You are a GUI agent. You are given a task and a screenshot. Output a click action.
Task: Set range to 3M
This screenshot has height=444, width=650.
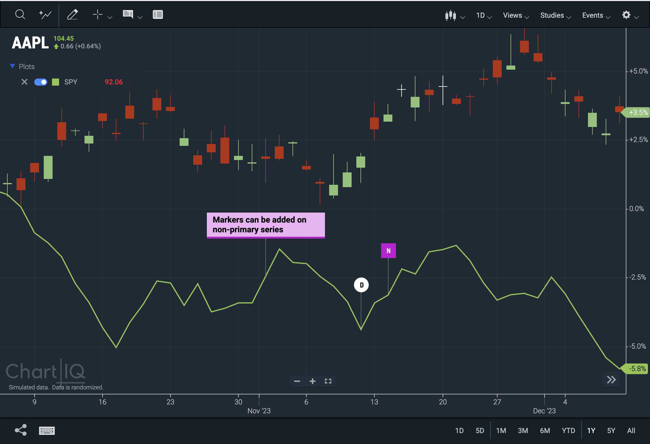523,430
